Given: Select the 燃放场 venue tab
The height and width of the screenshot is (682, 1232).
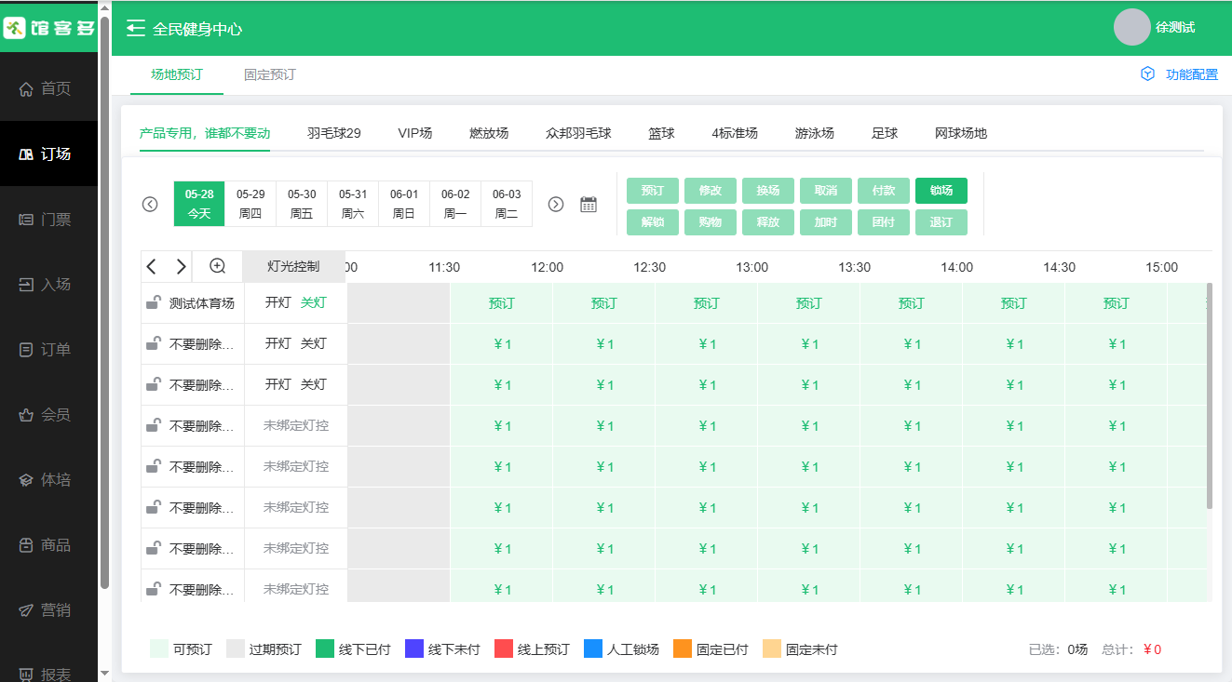Looking at the screenshot, I should (489, 133).
